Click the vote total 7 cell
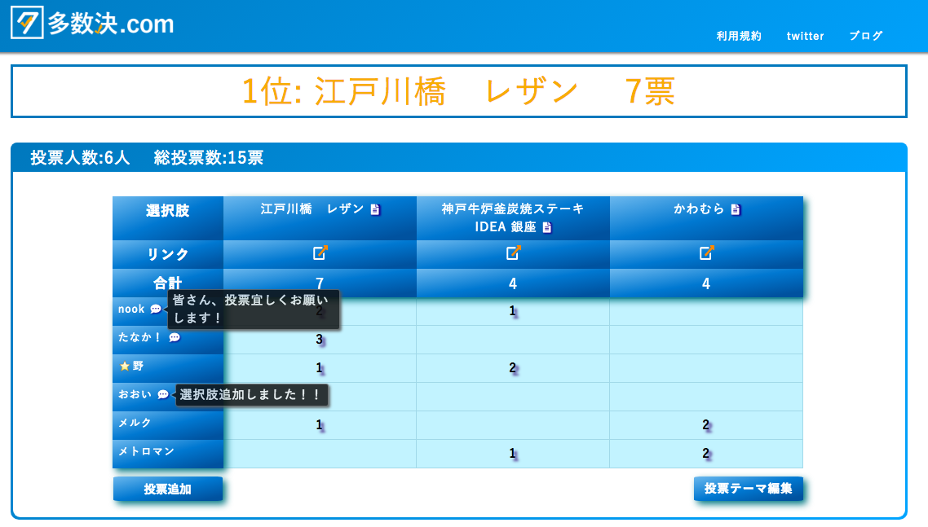928x527 pixels. (x=320, y=282)
